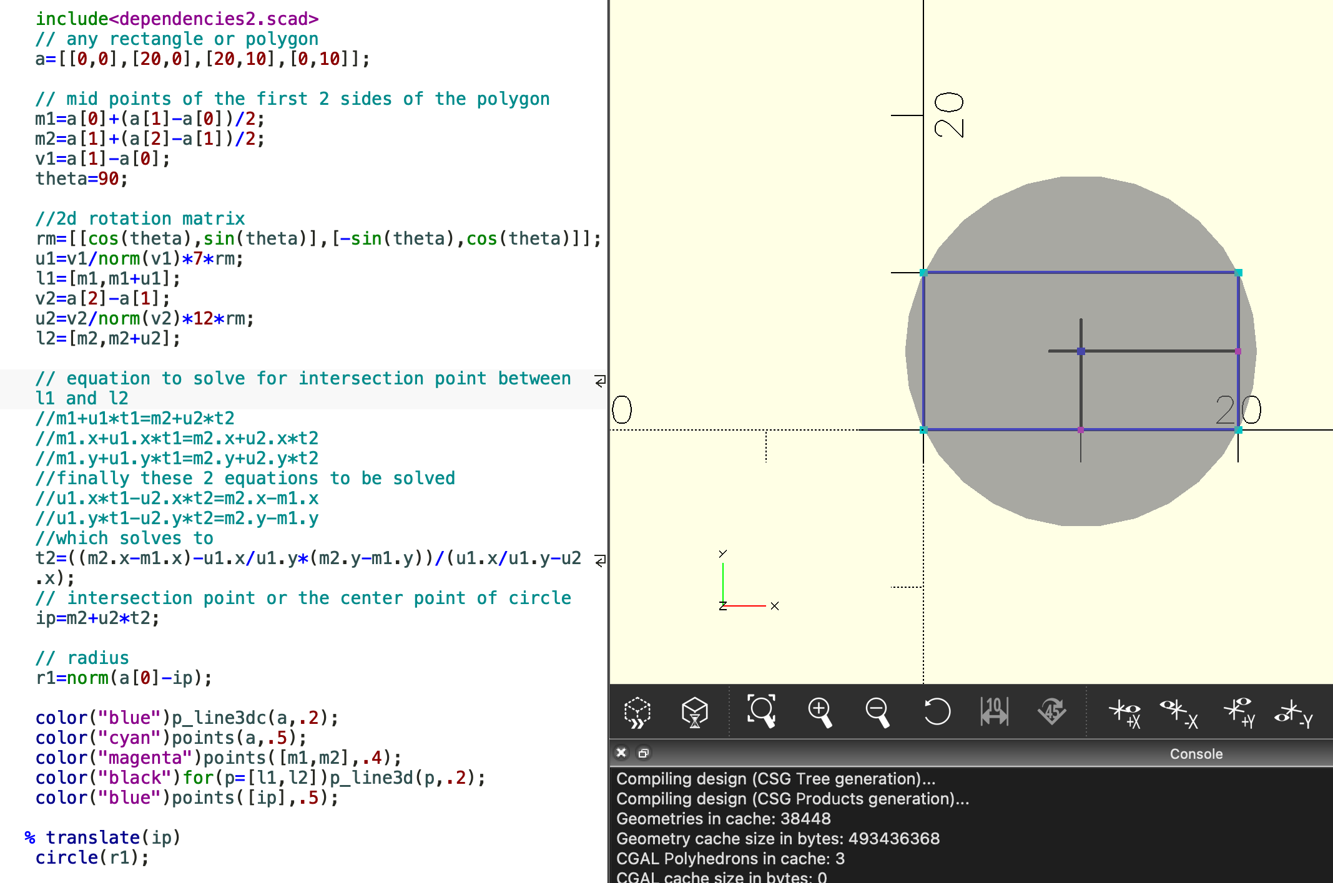Click the blue center point in viewport
Image resolution: width=1333 pixels, height=883 pixels.
tap(1081, 351)
